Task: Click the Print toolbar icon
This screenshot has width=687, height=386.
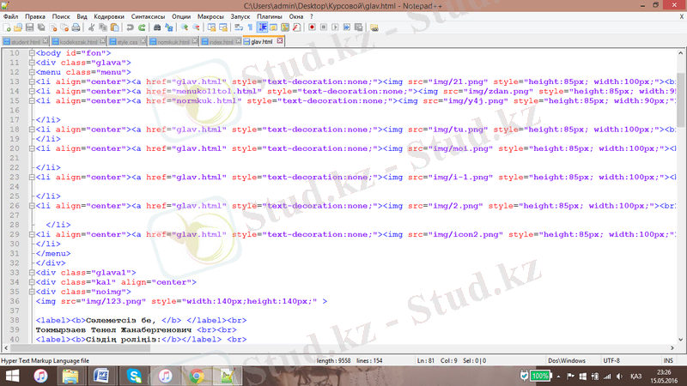Action: (76, 27)
